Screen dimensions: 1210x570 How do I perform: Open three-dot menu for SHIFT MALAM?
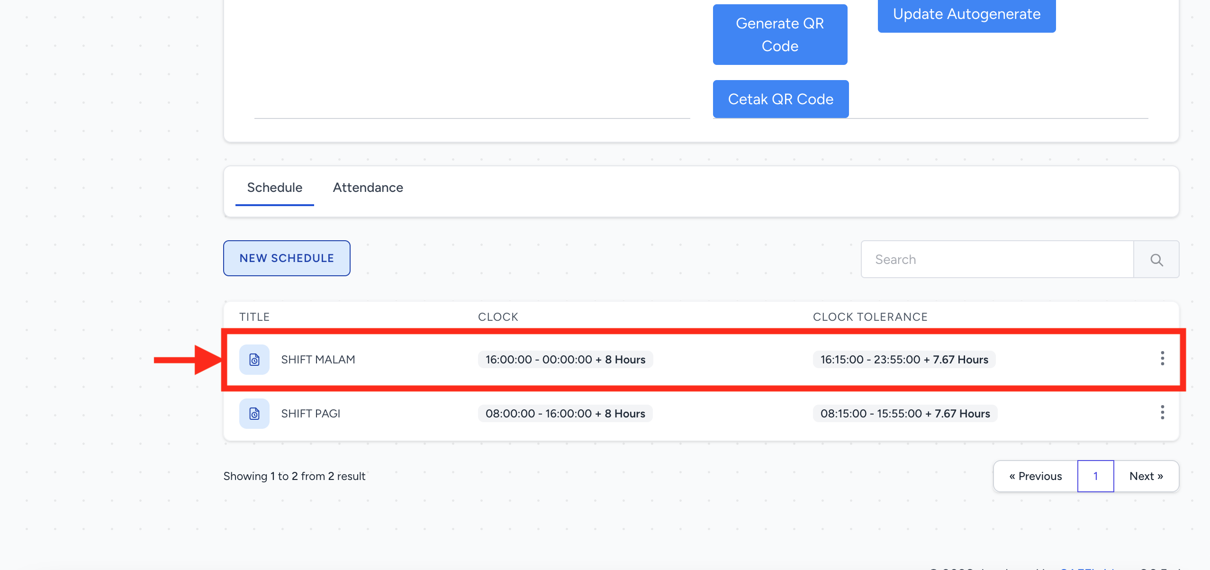tap(1162, 359)
